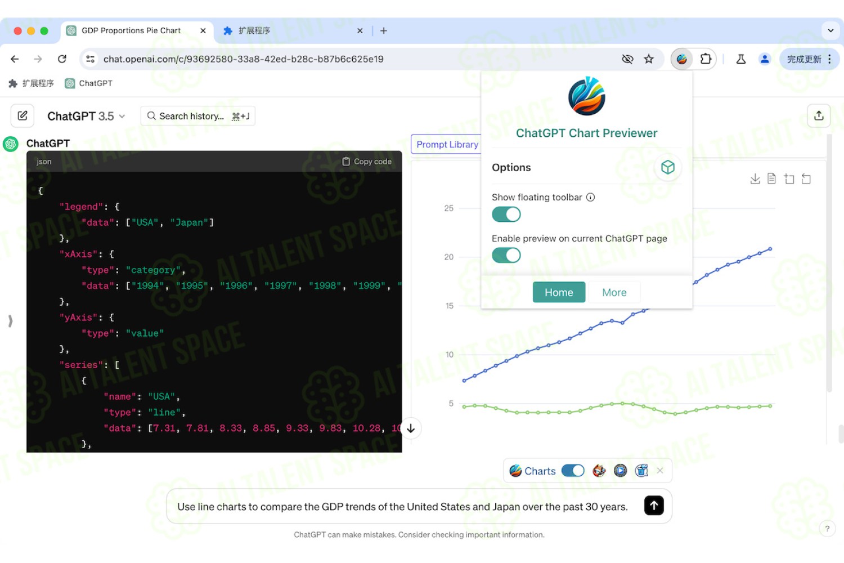Open info tooltip beside Show floating toolbar
The height and width of the screenshot is (563, 844).
[x=590, y=197]
